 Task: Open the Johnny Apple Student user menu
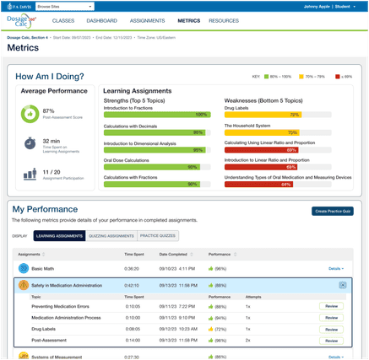click(x=329, y=7)
